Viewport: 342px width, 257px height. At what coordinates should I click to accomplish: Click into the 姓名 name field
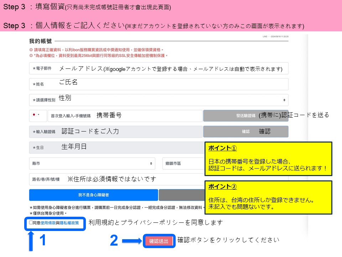tap(159, 84)
